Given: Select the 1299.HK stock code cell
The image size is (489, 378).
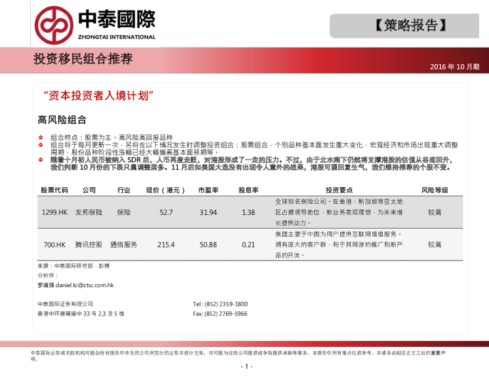Looking at the screenshot, I should 54,212.
